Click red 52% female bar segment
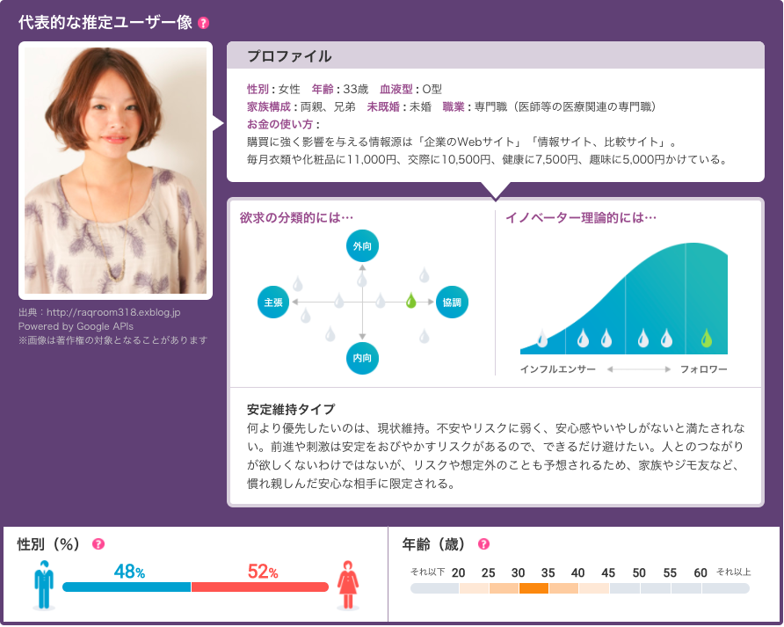Screen dimensions: 784x627 260,587
